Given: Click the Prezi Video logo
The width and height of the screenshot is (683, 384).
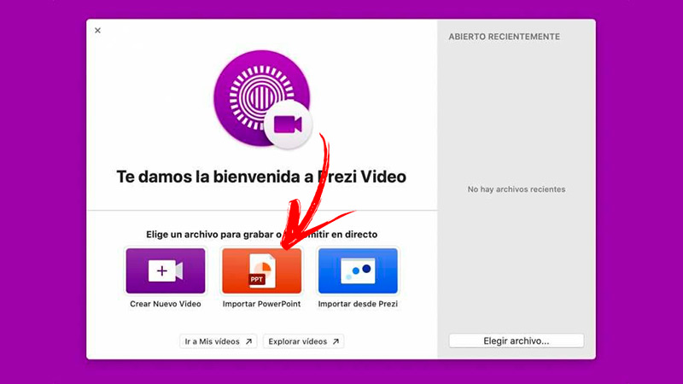Looking at the screenshot, I should click(263, 99).
